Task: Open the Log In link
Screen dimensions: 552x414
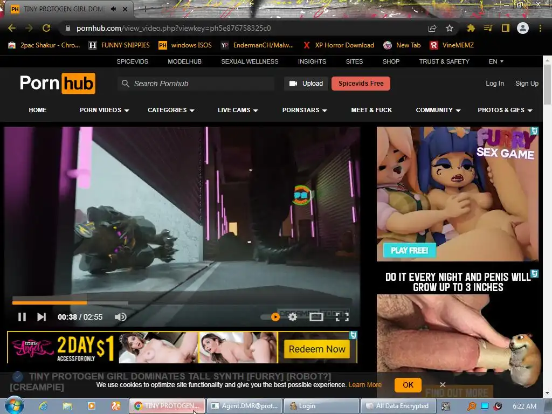Action: 495,84
